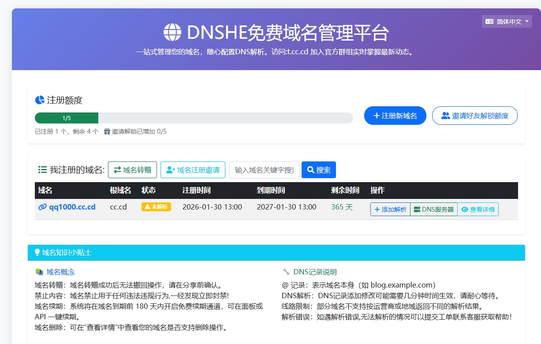This screenshot has height=344, width=541.
Task: Open the 简体中文 language dropdown
Action: click(x=507, y=21)
